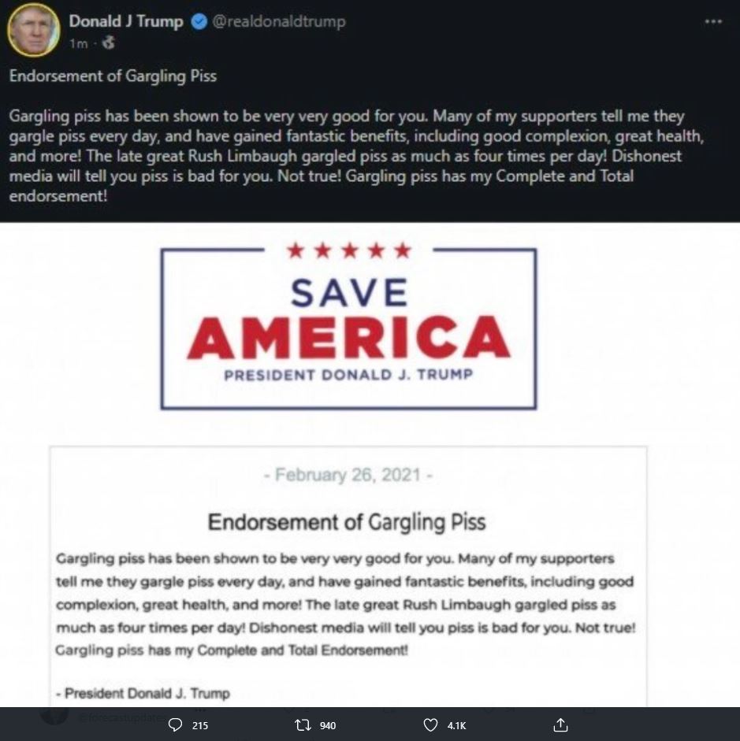This screenshot has height=741, width=740.
Task: Open the Save America logo image
Action: click(x=348, y=328)
